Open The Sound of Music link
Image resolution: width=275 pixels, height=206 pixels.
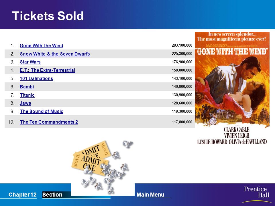[x=42, y=111]
